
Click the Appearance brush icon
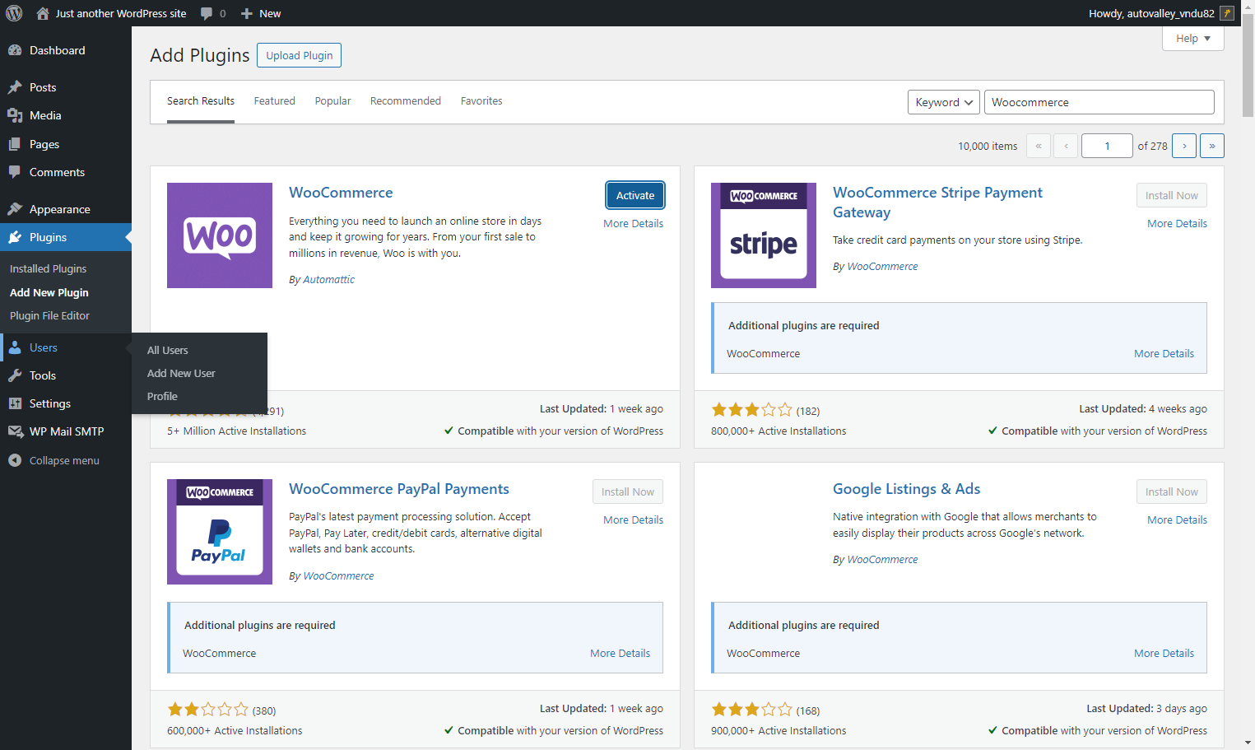15,209
